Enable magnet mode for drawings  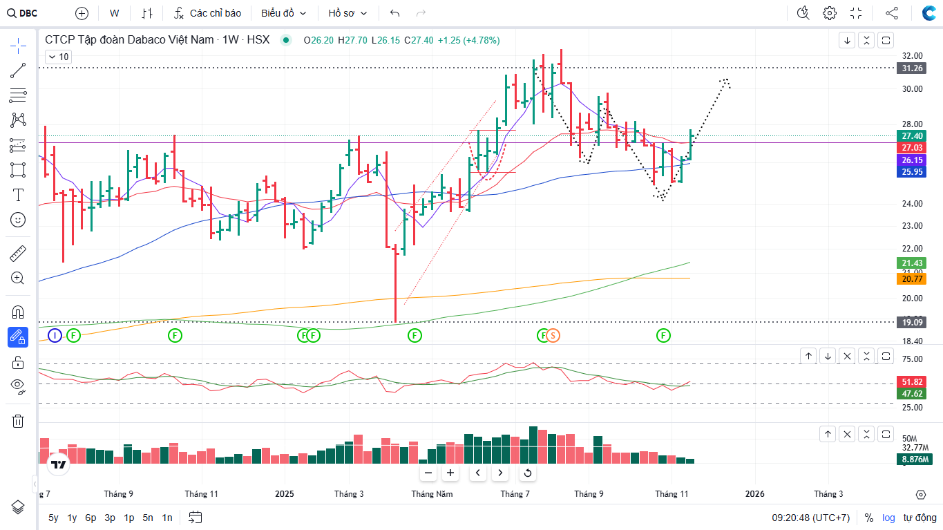coord(18,312)
